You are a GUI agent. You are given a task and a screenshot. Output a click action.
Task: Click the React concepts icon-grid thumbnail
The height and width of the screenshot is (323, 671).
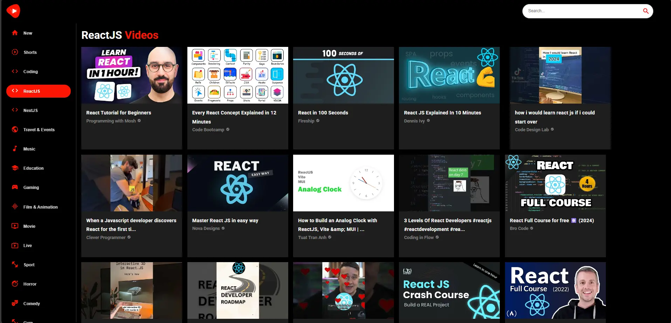pyautogui.click(x=238, y=75)
